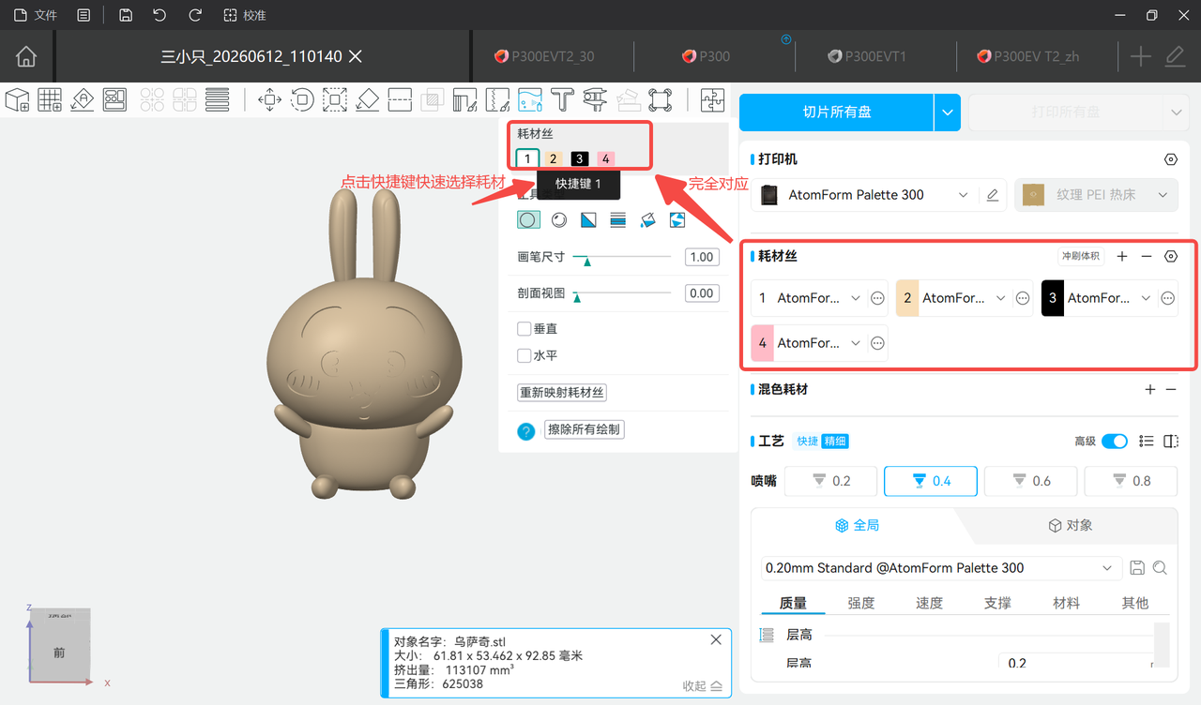The width and height of the screenshot is (1201, 705).
Task: Click the 冲刷体积 button
Action: point(1081,256)
